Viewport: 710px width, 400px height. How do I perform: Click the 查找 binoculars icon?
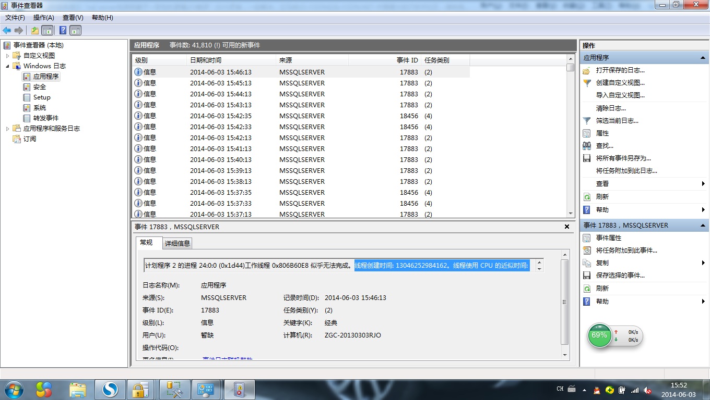point(587,146)
